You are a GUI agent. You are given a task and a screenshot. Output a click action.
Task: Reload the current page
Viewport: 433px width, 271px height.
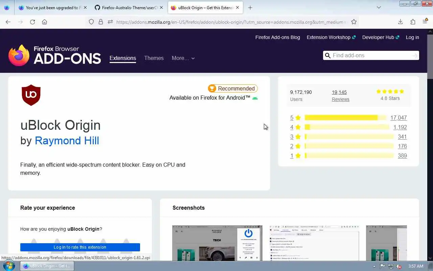(32, 22)
